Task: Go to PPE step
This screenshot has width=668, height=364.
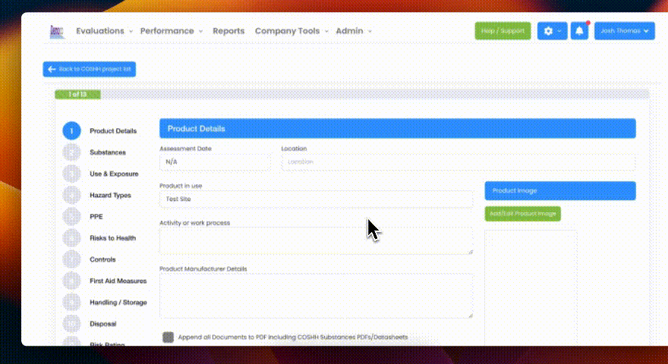Action: (96, 216)
